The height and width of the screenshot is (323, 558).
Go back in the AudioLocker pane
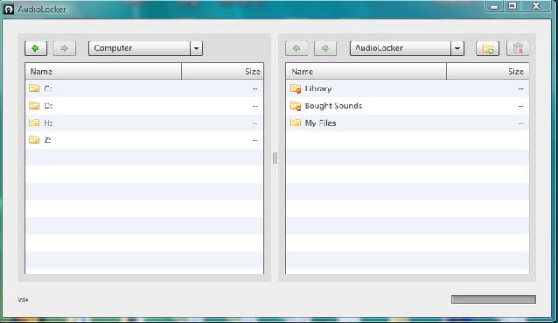(x=297, y=49)
